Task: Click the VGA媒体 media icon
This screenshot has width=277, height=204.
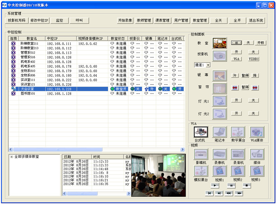Action: (257, 132)
